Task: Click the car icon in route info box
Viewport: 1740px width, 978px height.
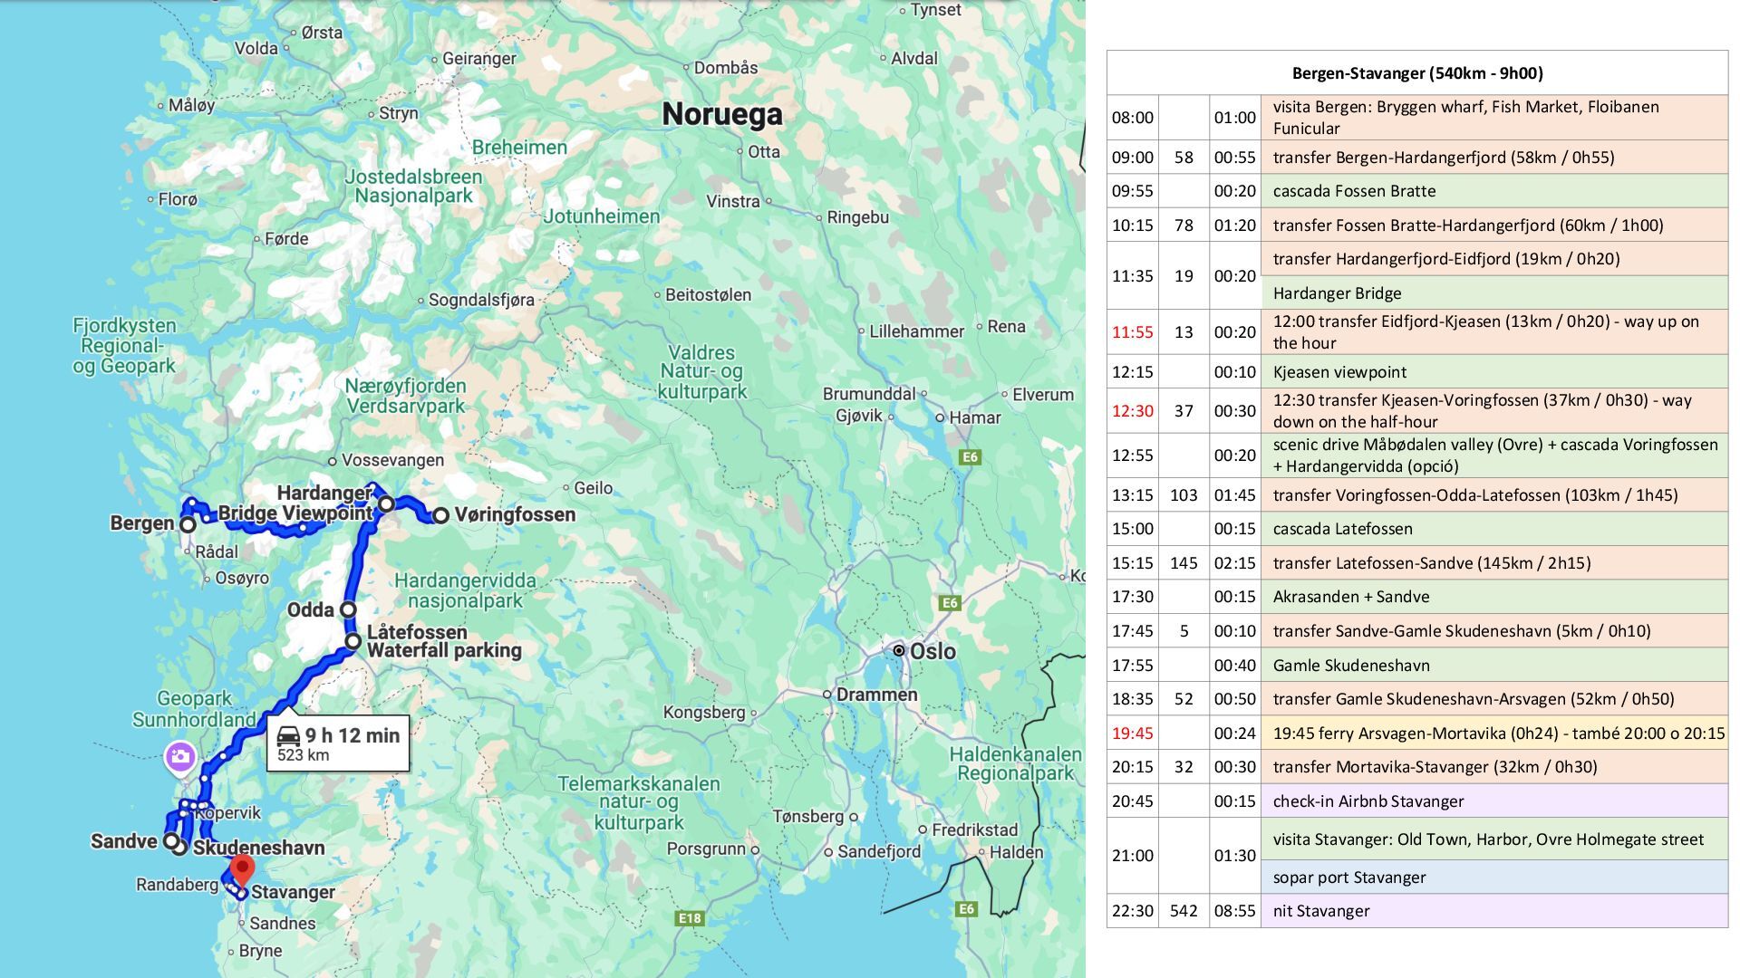Action: point(288,735)
